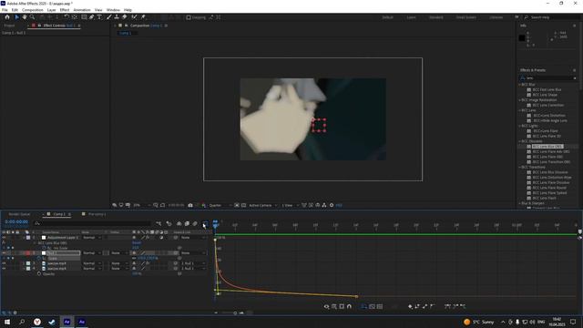Collapse the BCC Lights effects category
This screenshot has width=583, height=328.
tap(520, 126)
